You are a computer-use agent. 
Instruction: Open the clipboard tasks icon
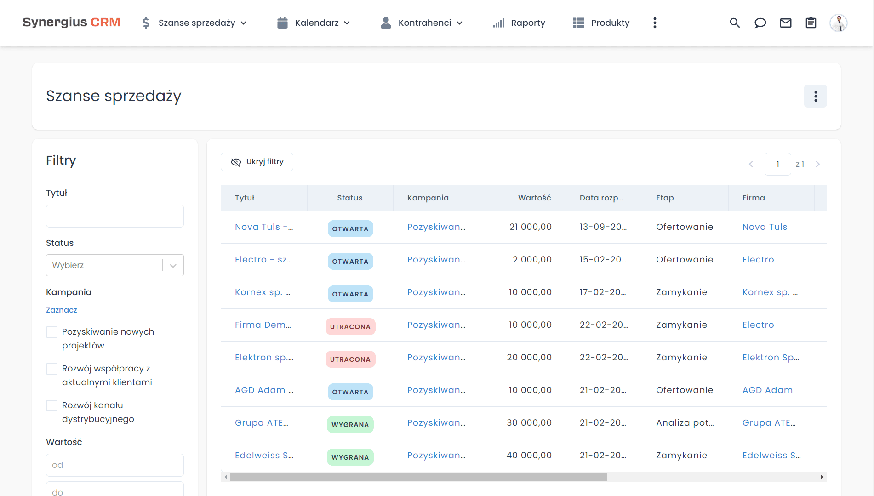tap(811, 23)
